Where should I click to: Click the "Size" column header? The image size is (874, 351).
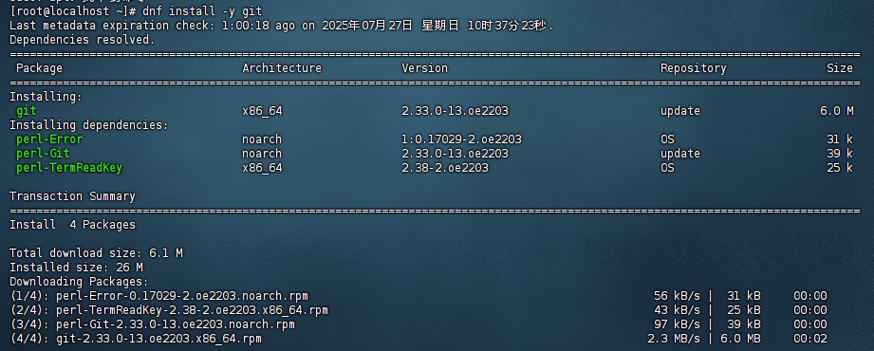coord(840,68)
